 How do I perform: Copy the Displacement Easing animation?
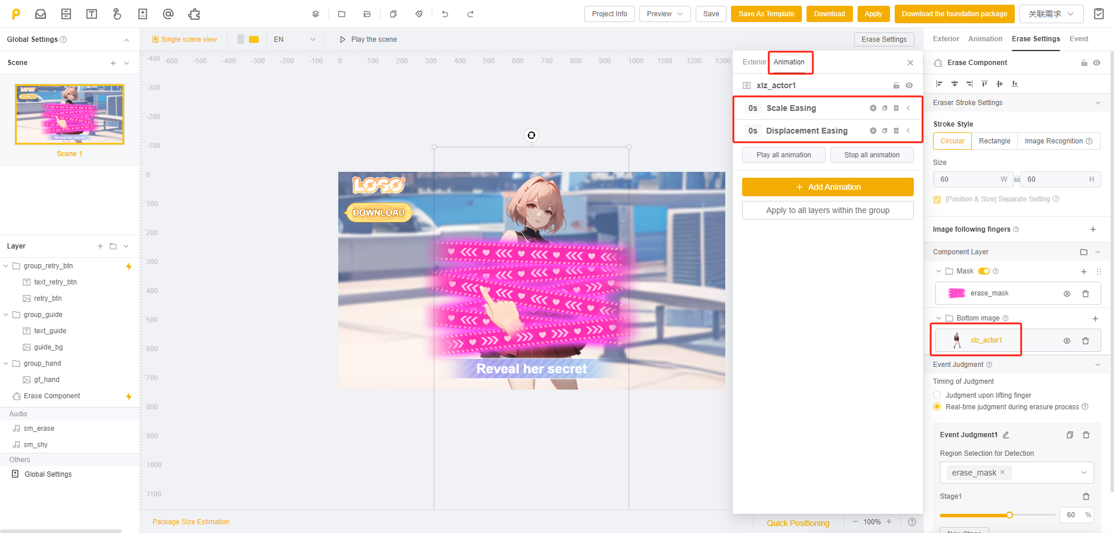pos(885,131)
